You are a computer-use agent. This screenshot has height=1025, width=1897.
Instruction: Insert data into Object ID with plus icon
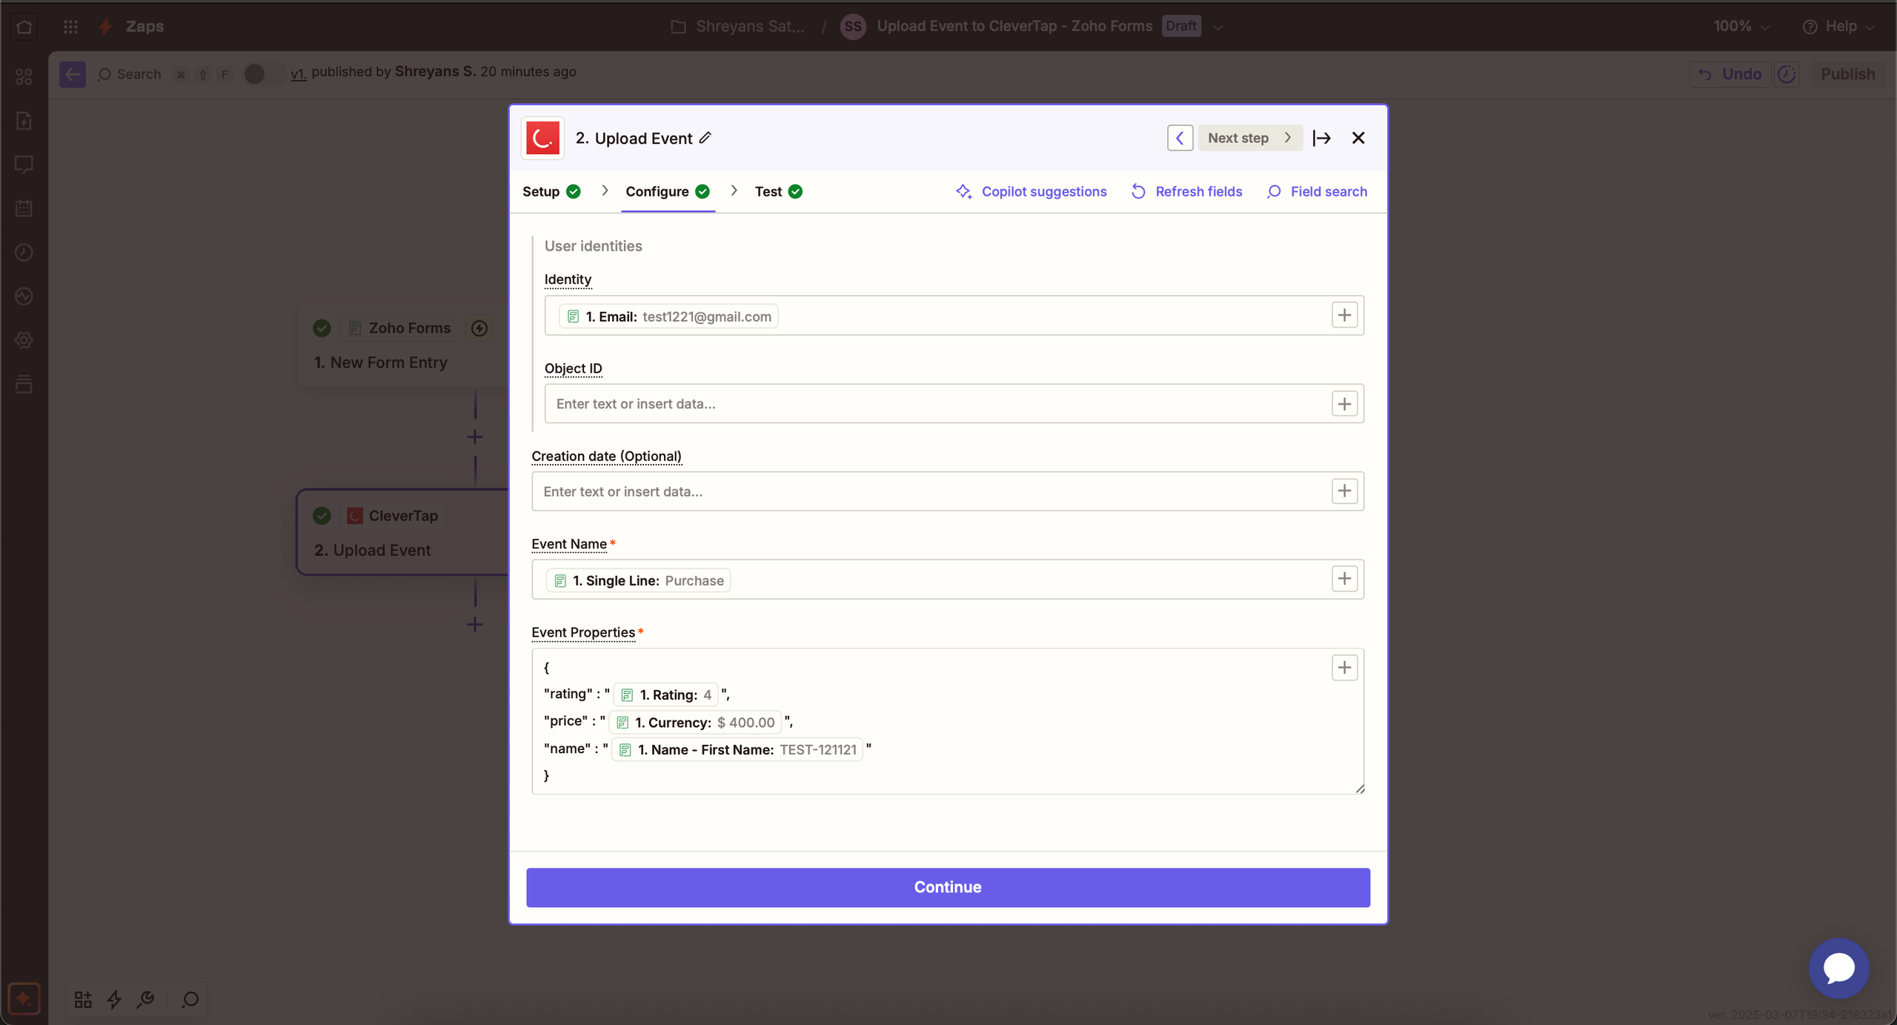click(x=1344, y=404)
